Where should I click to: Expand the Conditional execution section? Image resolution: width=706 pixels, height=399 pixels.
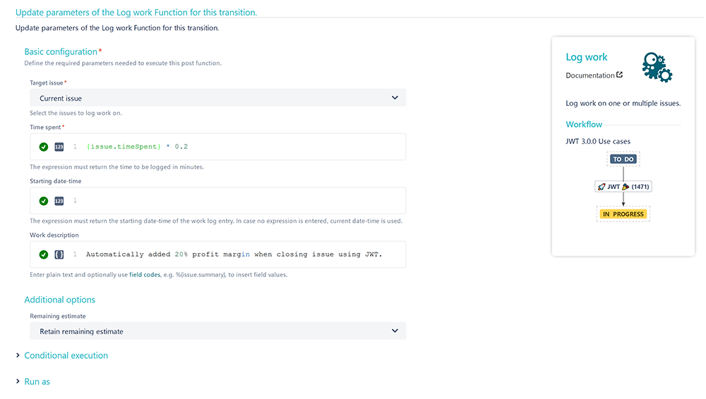tap(18, 355)
